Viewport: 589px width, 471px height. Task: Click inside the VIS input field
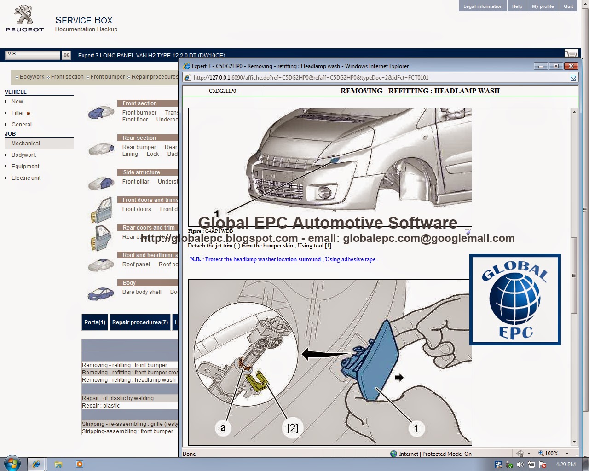(x=32, y=54)
